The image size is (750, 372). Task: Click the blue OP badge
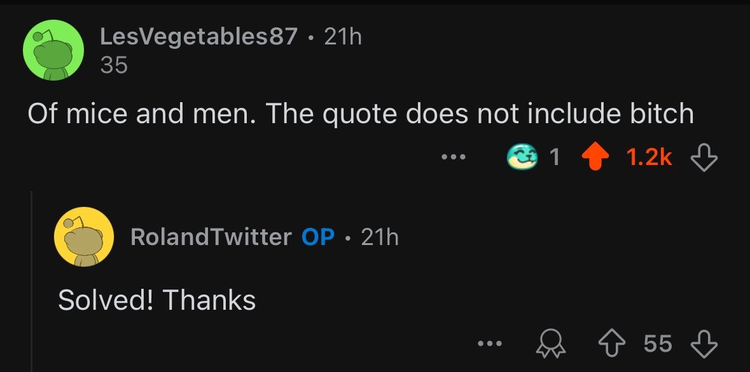[x=318, y=237]
